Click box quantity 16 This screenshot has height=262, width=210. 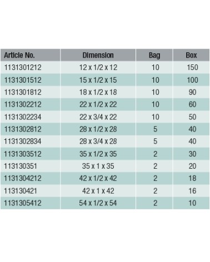(192, 191)
